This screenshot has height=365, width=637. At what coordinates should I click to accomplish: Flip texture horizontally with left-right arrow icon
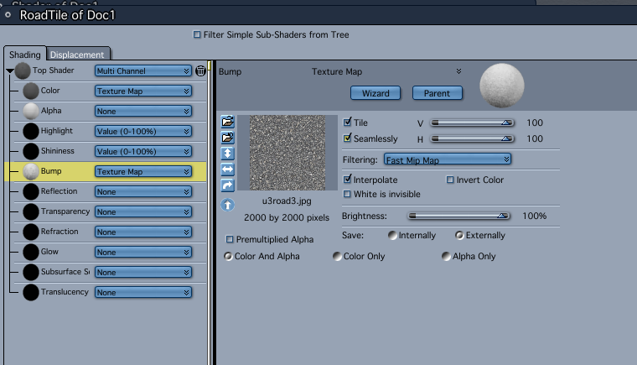point(227,169)
